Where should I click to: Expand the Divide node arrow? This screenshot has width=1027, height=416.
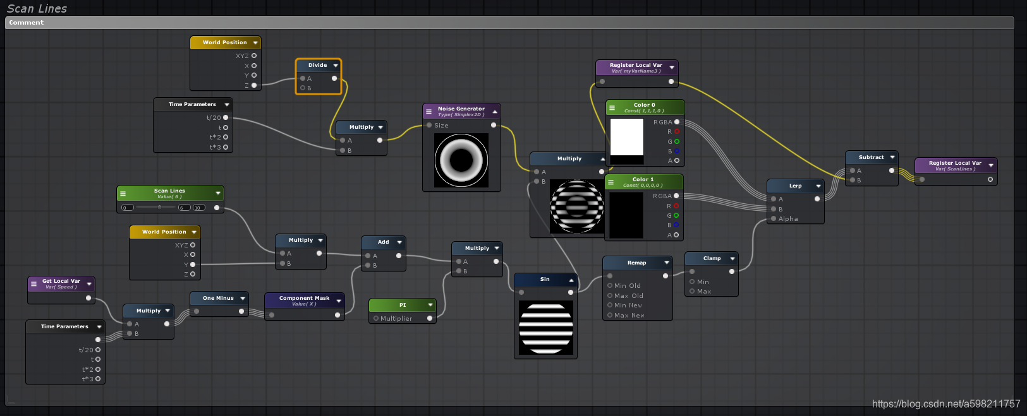click(x=336, y=66)
